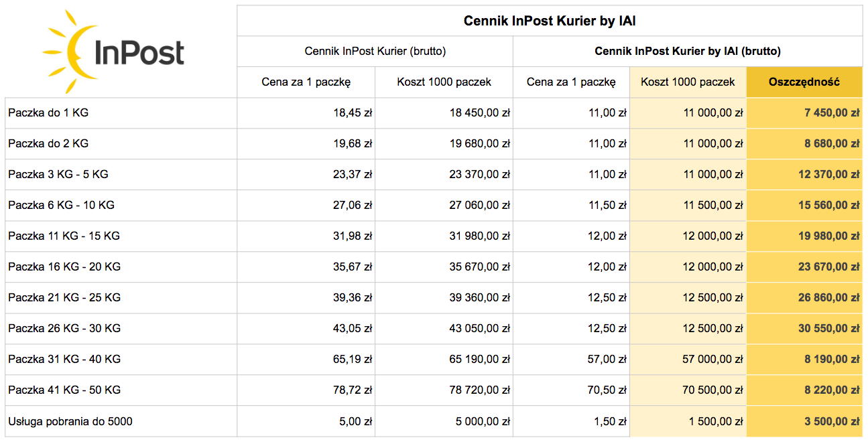Click the cost cell '23 370,00 zł'
This screenshot has width=868, height=442.
(444, 175)
